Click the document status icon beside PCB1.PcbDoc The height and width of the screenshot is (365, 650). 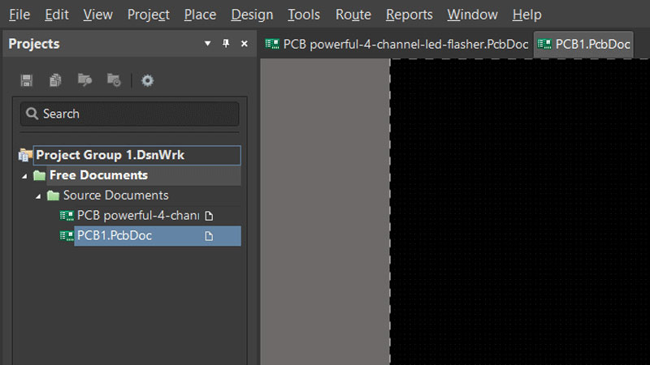209,236
